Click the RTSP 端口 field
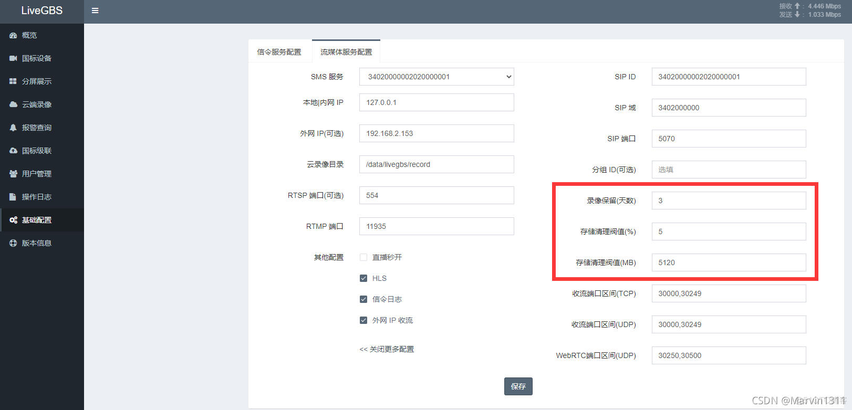852x410 pixels. point(437,195)
